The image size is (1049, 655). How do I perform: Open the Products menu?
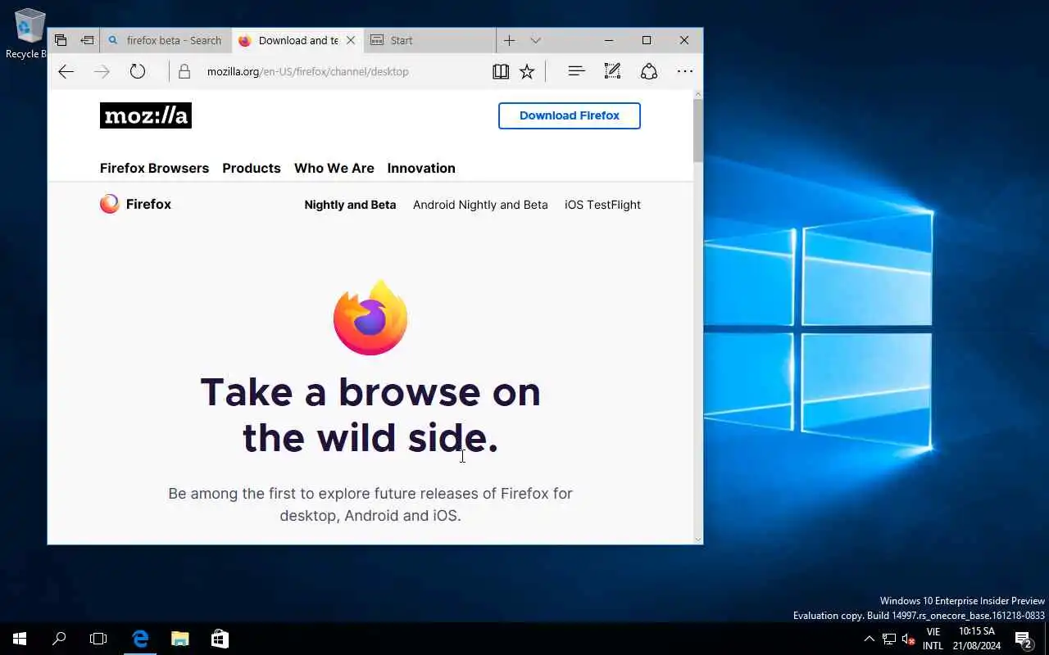(252, 168)
